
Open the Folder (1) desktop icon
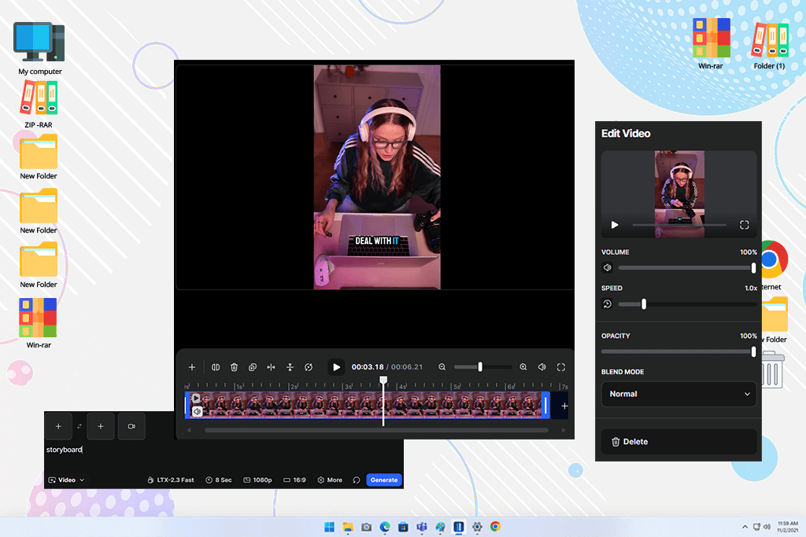pos(769,45)
